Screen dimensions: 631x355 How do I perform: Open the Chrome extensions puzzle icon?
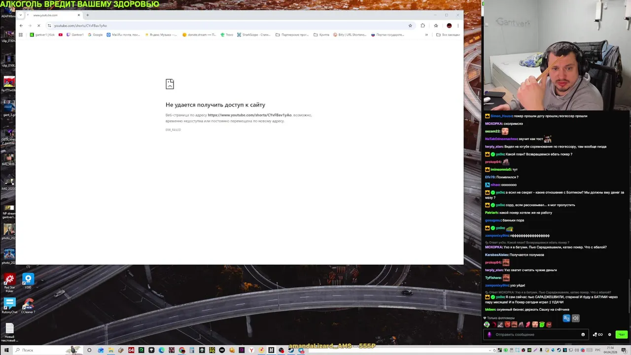click(x=422, y=26)
